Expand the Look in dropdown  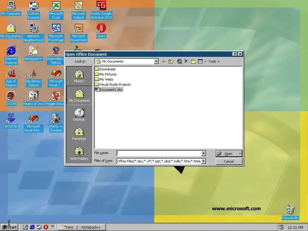(156, 61)
